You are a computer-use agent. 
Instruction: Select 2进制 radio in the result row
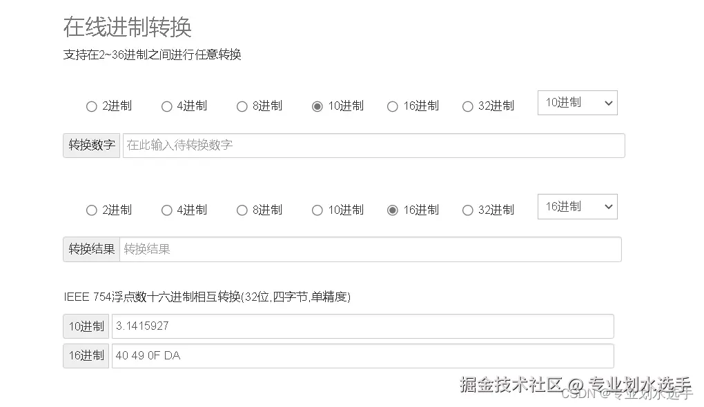click(92, 210)
